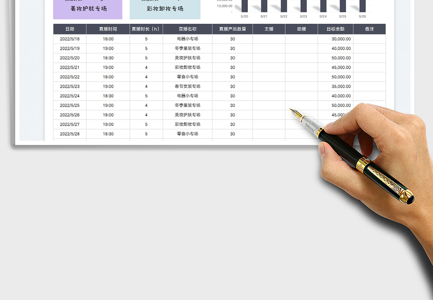Click the date cell 2022/5/18
The image size is (433, 300).
70,39
